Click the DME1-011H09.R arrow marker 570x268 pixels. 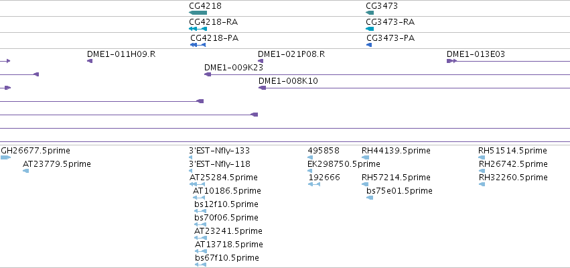pyautogui.click(x=90, y=61)
